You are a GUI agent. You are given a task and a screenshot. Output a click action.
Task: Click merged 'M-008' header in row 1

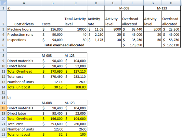tap(124, 8)
